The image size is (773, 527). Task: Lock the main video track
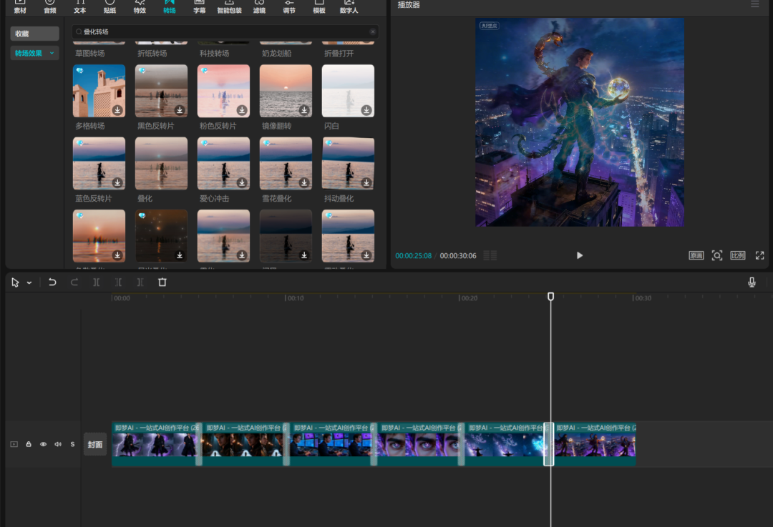point(29,444)
